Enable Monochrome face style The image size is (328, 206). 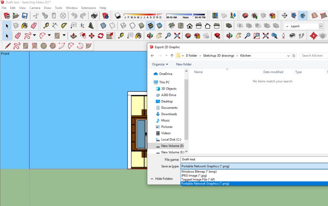pyautogui.click(x=159, y=26)
